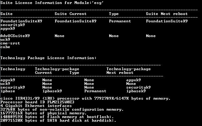This screenshot has width=202, height=126.
Task: Select 'ipbase' in the Technology column
Action: 8,91
